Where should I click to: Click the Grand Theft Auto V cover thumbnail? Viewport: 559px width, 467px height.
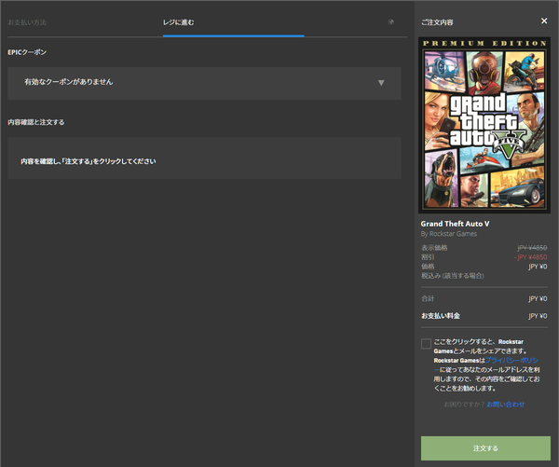pyautogui.click(x=484, y=125)
